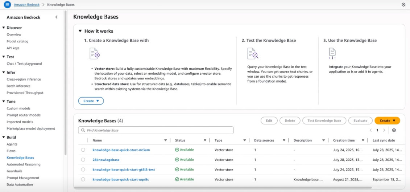Collapse sidebar with the left chevron icon

tap(56, 17)
